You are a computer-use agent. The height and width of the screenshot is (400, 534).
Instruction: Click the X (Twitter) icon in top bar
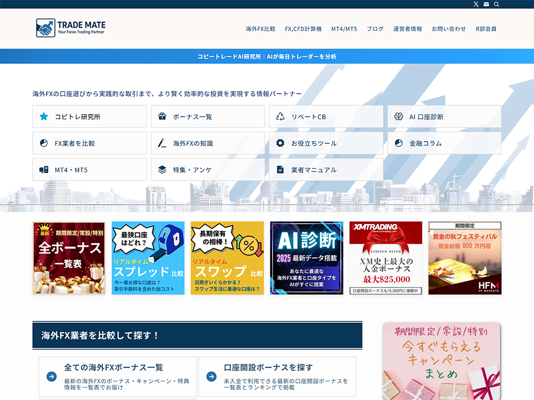tap(476, 4)
